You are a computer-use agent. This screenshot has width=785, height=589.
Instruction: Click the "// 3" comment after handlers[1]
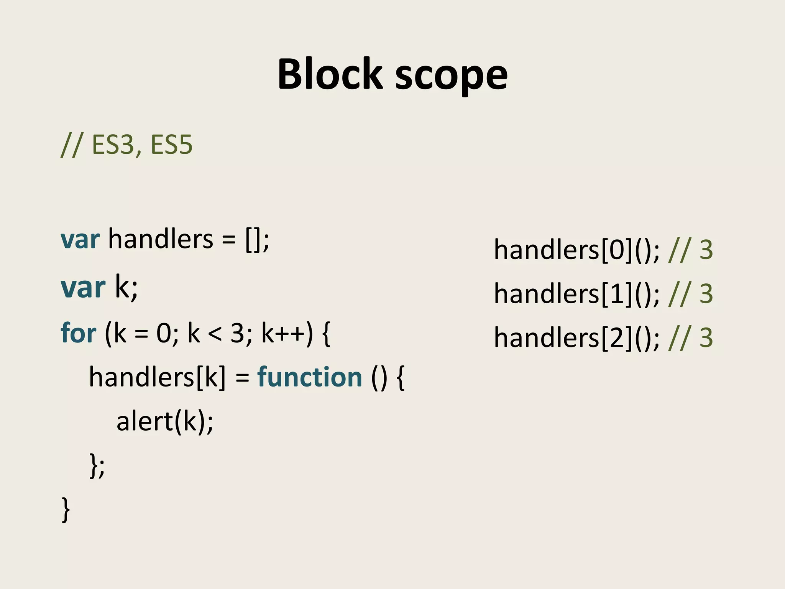pos(690,294)
